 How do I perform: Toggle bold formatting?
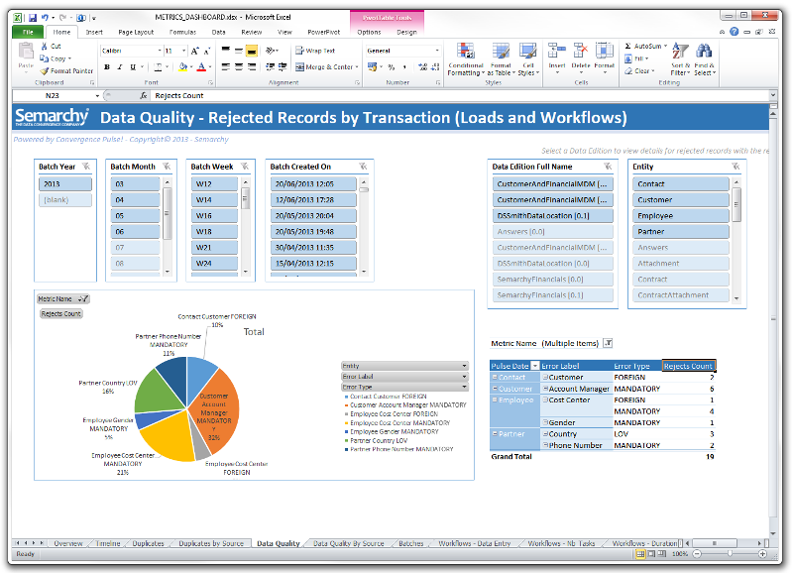tap(107, 66)
